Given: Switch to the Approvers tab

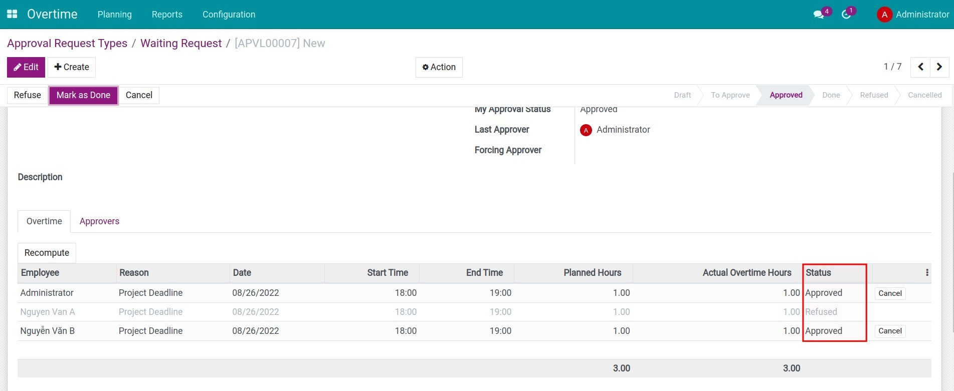Looking at the screenshot, I should point(99,221).
